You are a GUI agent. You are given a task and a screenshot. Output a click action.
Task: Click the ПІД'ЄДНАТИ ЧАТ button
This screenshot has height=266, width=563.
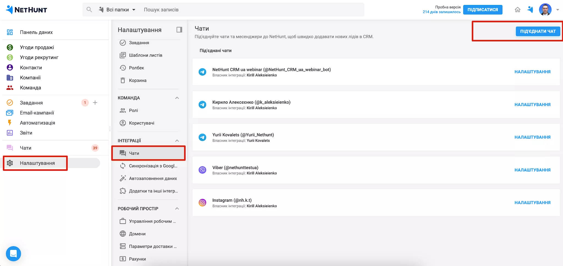(x=538, y=31)
